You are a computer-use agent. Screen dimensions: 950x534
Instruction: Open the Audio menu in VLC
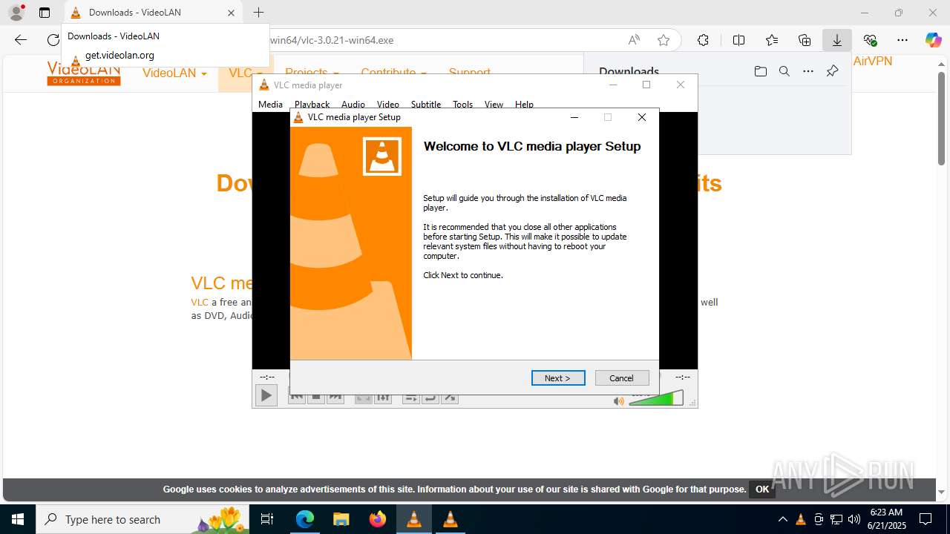(x=353, y=105)
